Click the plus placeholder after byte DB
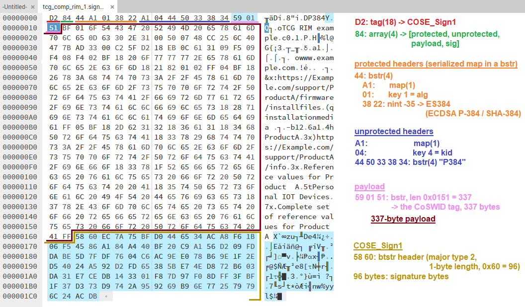The width and height of the screenshot is (525, 307). tap(106, 296)
